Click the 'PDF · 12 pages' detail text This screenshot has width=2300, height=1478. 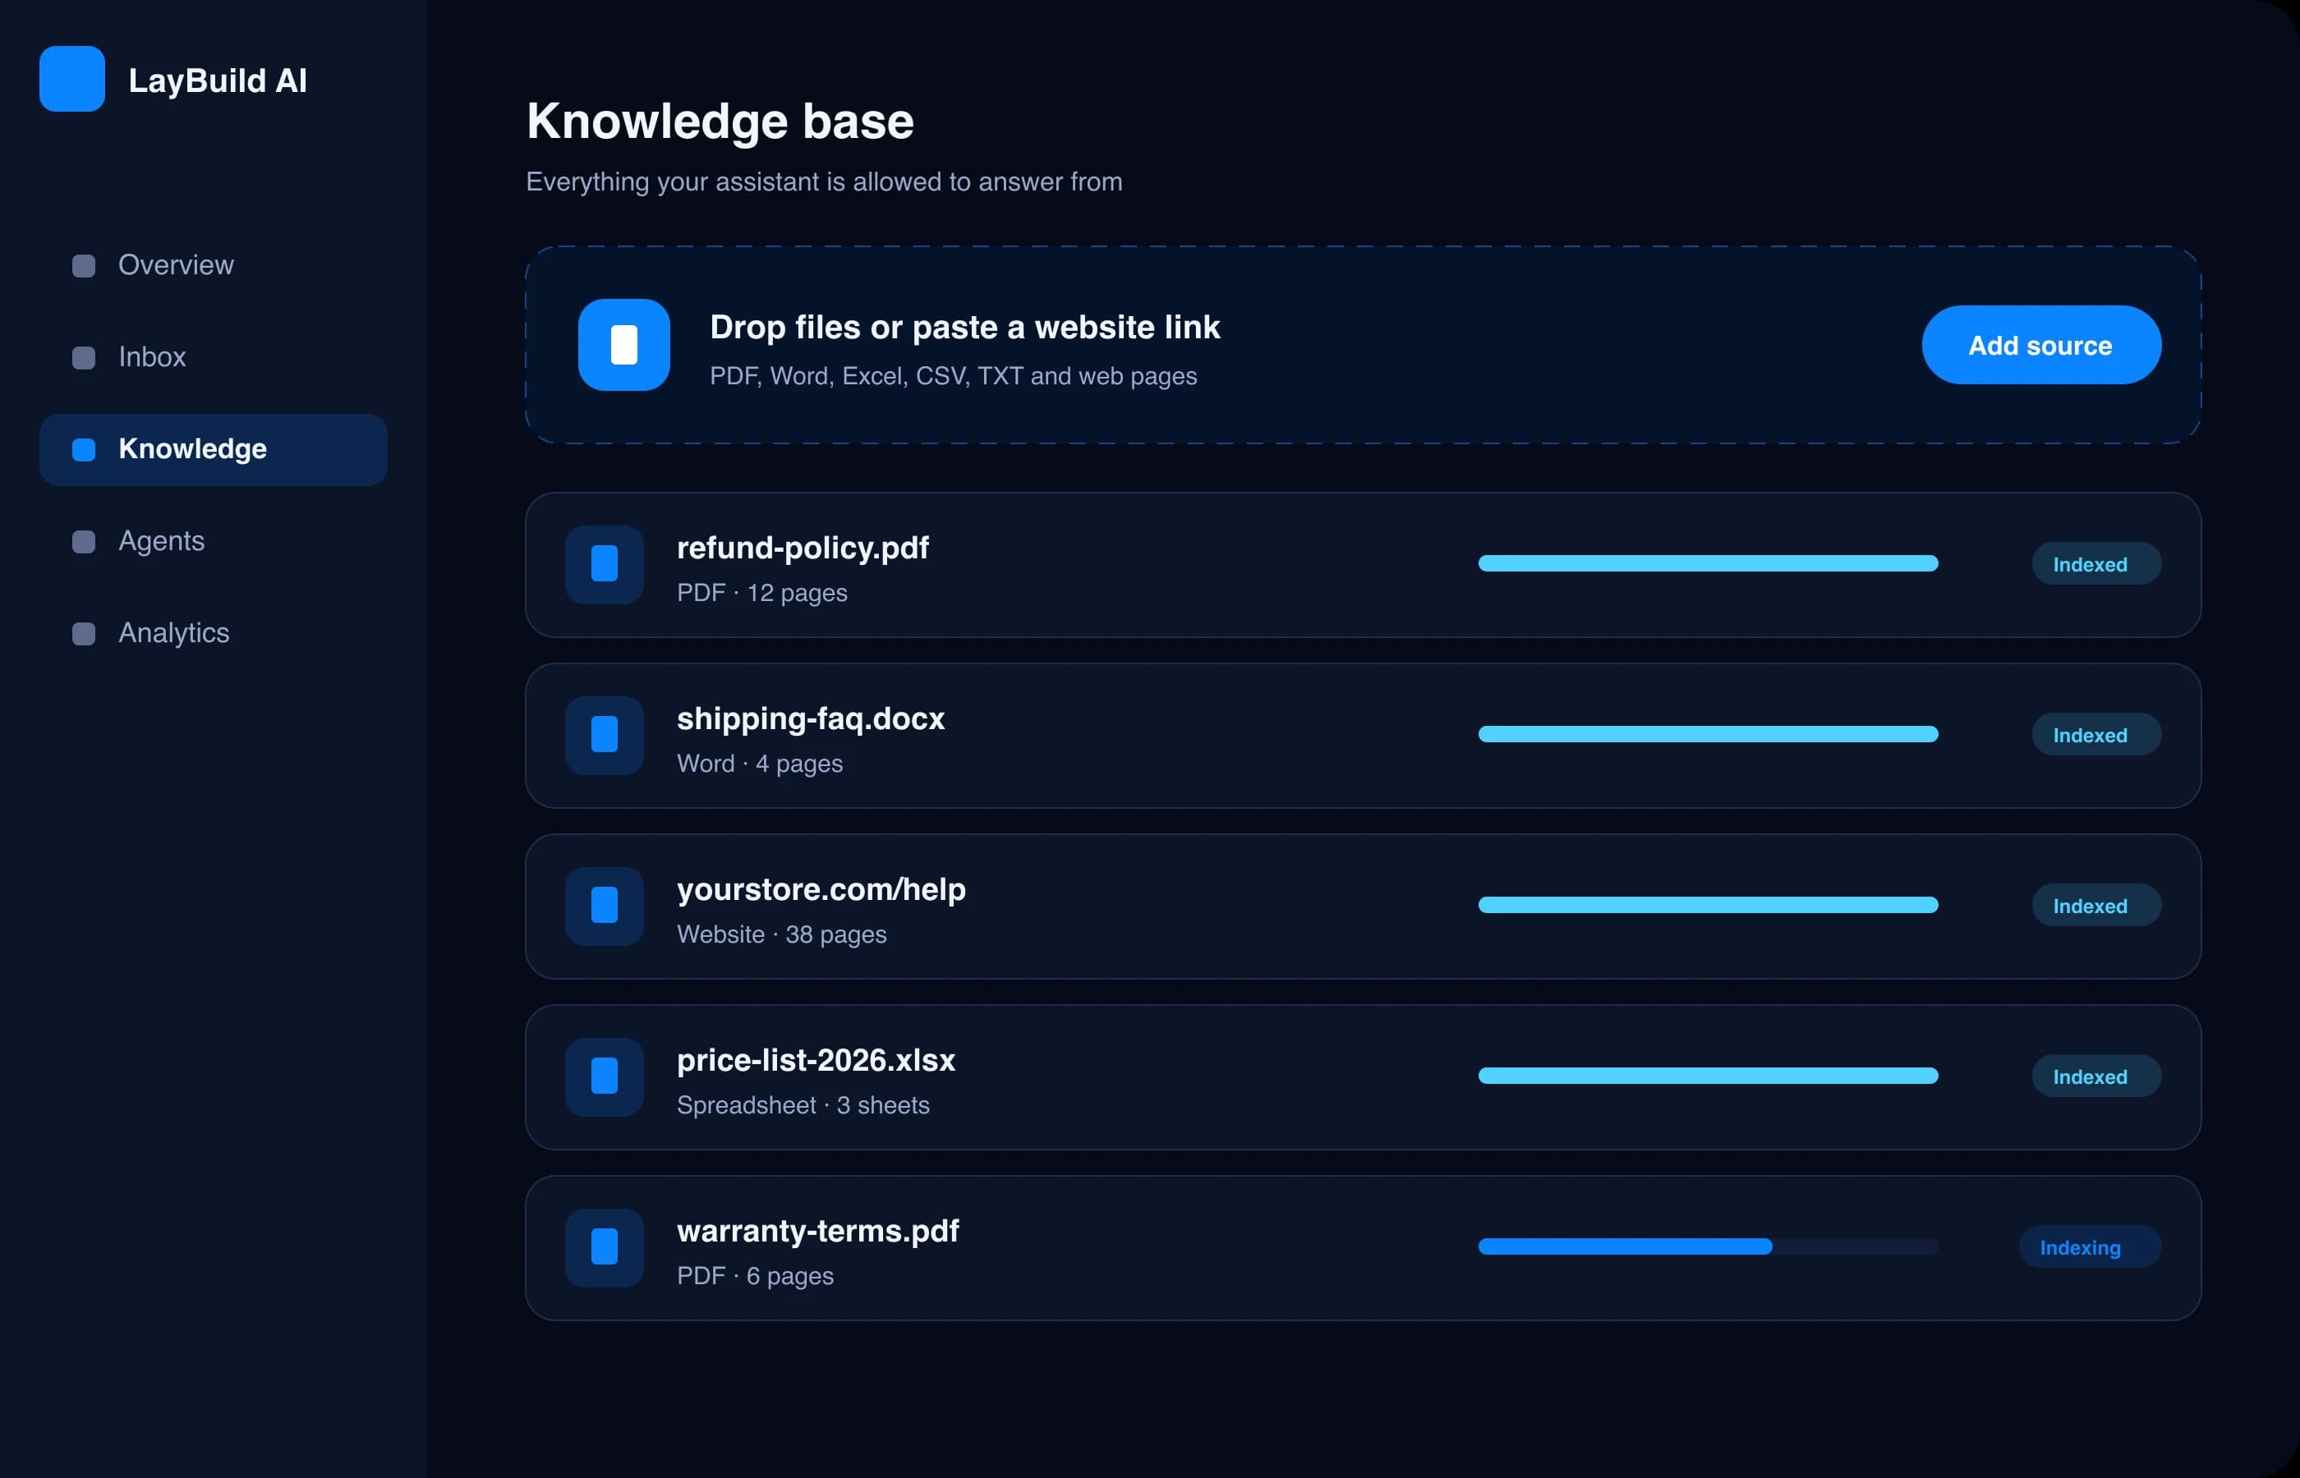(x=762, y=593)
